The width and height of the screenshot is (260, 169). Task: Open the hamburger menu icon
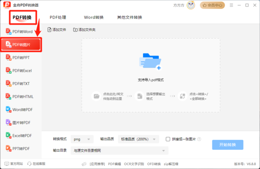pos(231,5)
